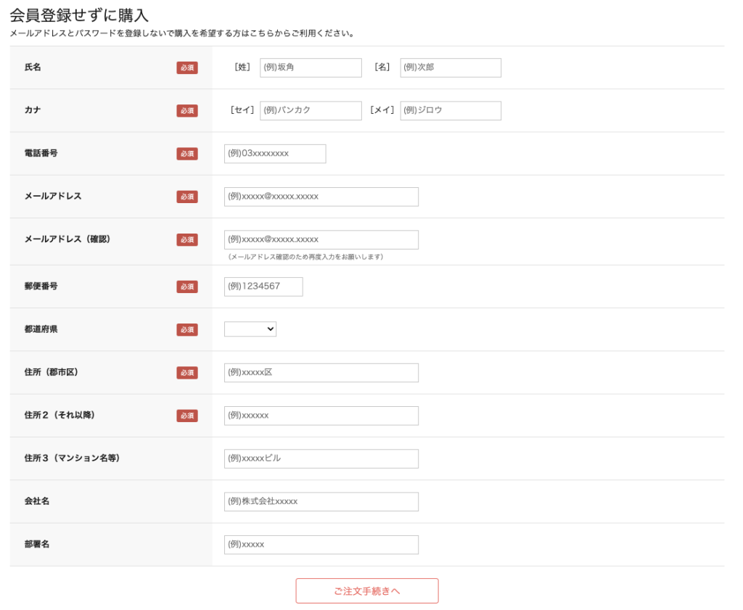Click the 必須 badge beside 氏名

(187, 67)
